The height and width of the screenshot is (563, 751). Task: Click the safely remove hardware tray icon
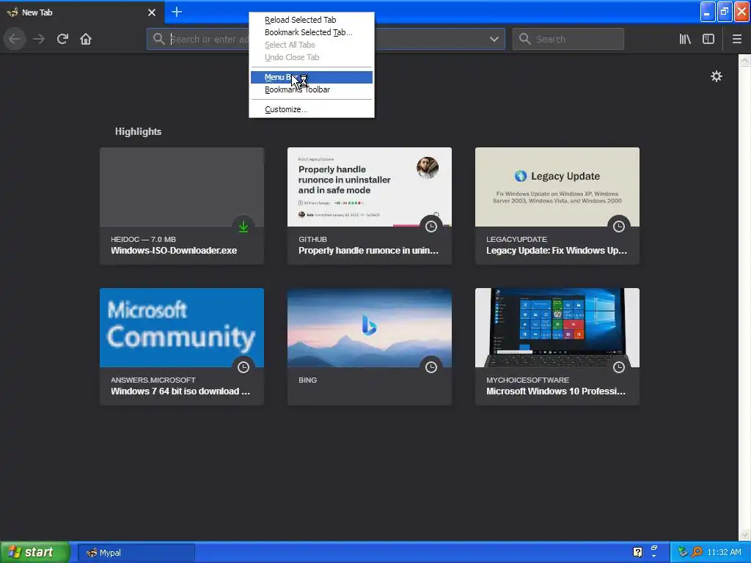click(x=683, y=553)
